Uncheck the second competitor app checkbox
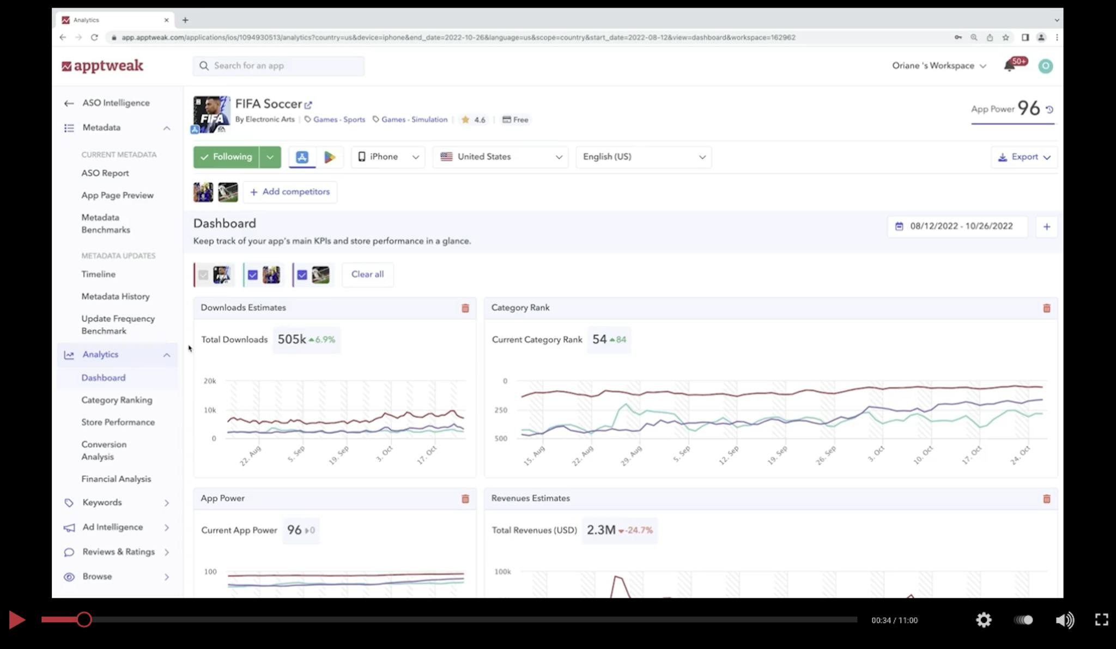Image resolution: width=1116 pixels, height=649 pixels. click(x=252, y=275)
